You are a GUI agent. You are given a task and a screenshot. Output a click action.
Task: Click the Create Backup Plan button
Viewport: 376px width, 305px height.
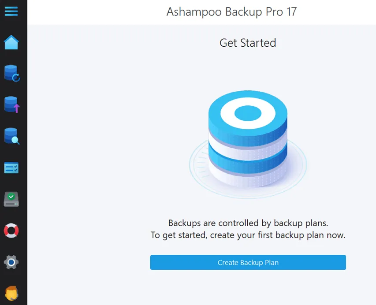[x=248, y=262]
